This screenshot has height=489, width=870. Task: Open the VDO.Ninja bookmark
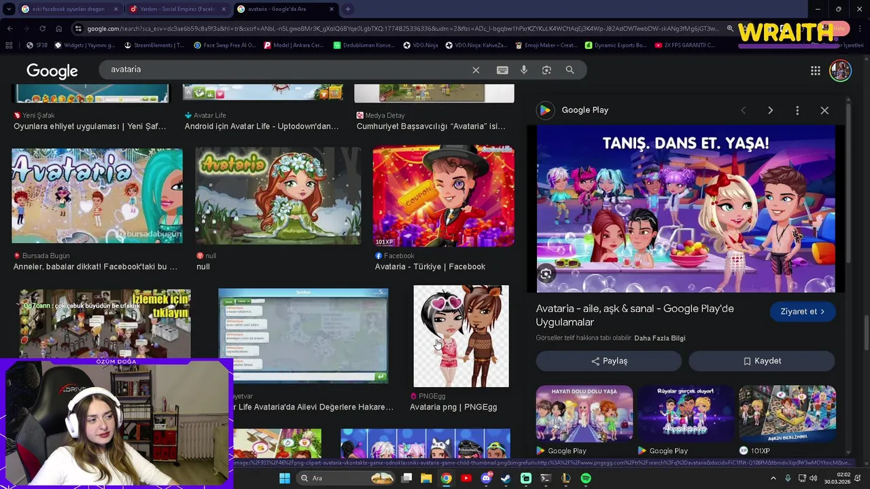[x=421, y=46]
